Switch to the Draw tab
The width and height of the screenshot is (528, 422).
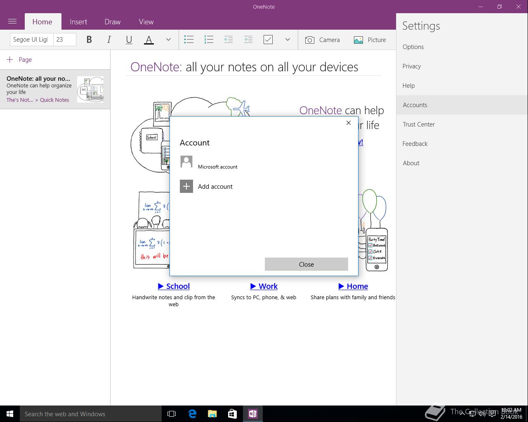113,22
